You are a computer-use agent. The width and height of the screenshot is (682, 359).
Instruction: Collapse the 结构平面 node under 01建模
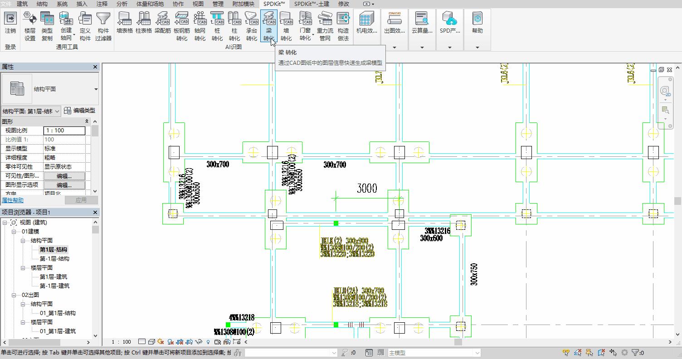point(23,241)
